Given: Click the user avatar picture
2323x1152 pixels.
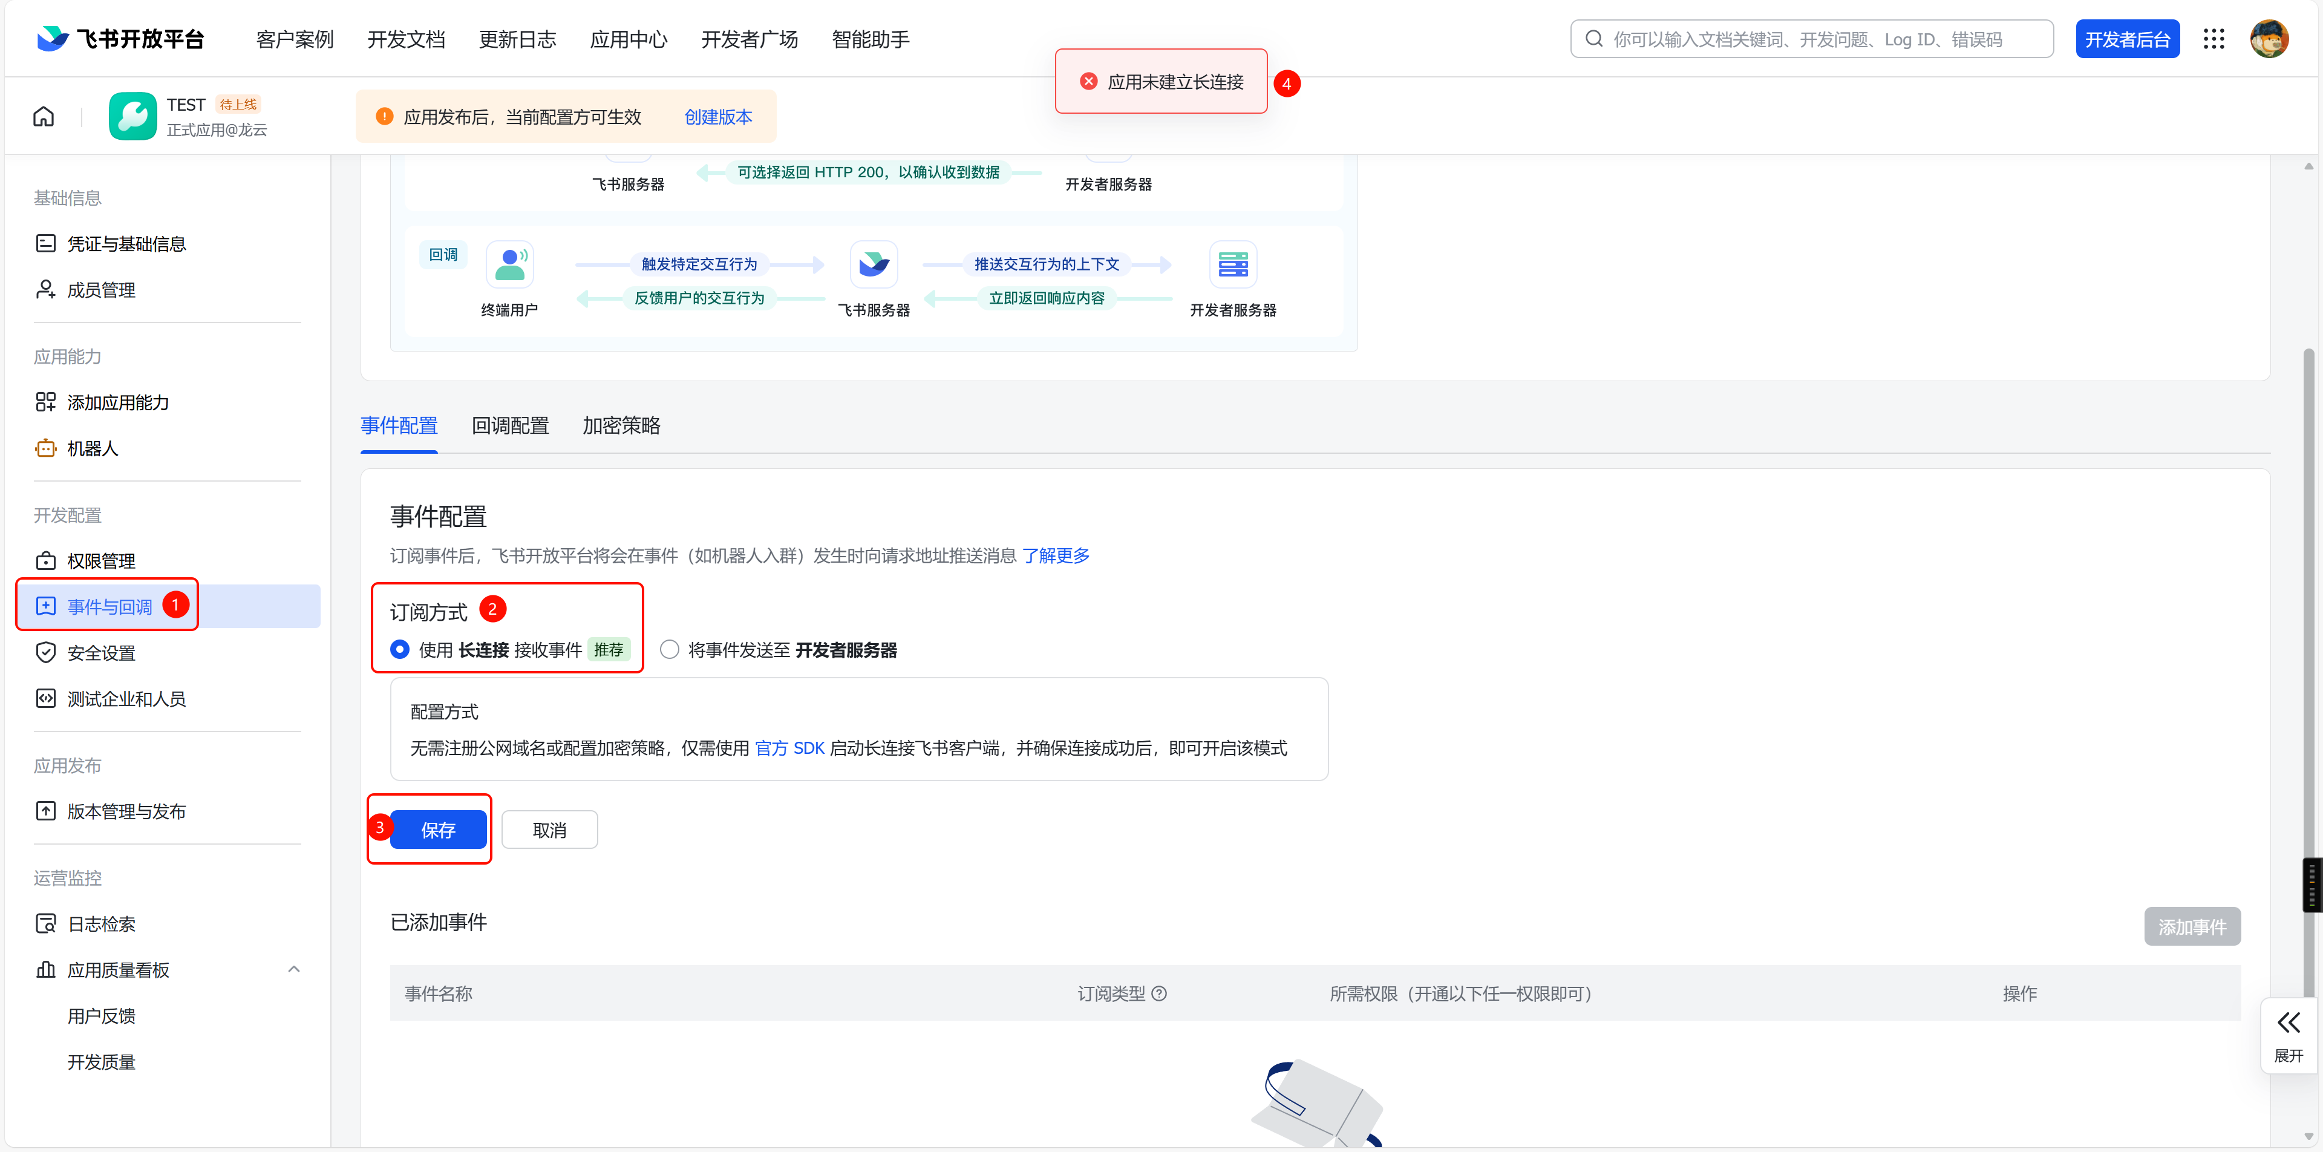Looking at the screenshot, I should pos(2269,39).
